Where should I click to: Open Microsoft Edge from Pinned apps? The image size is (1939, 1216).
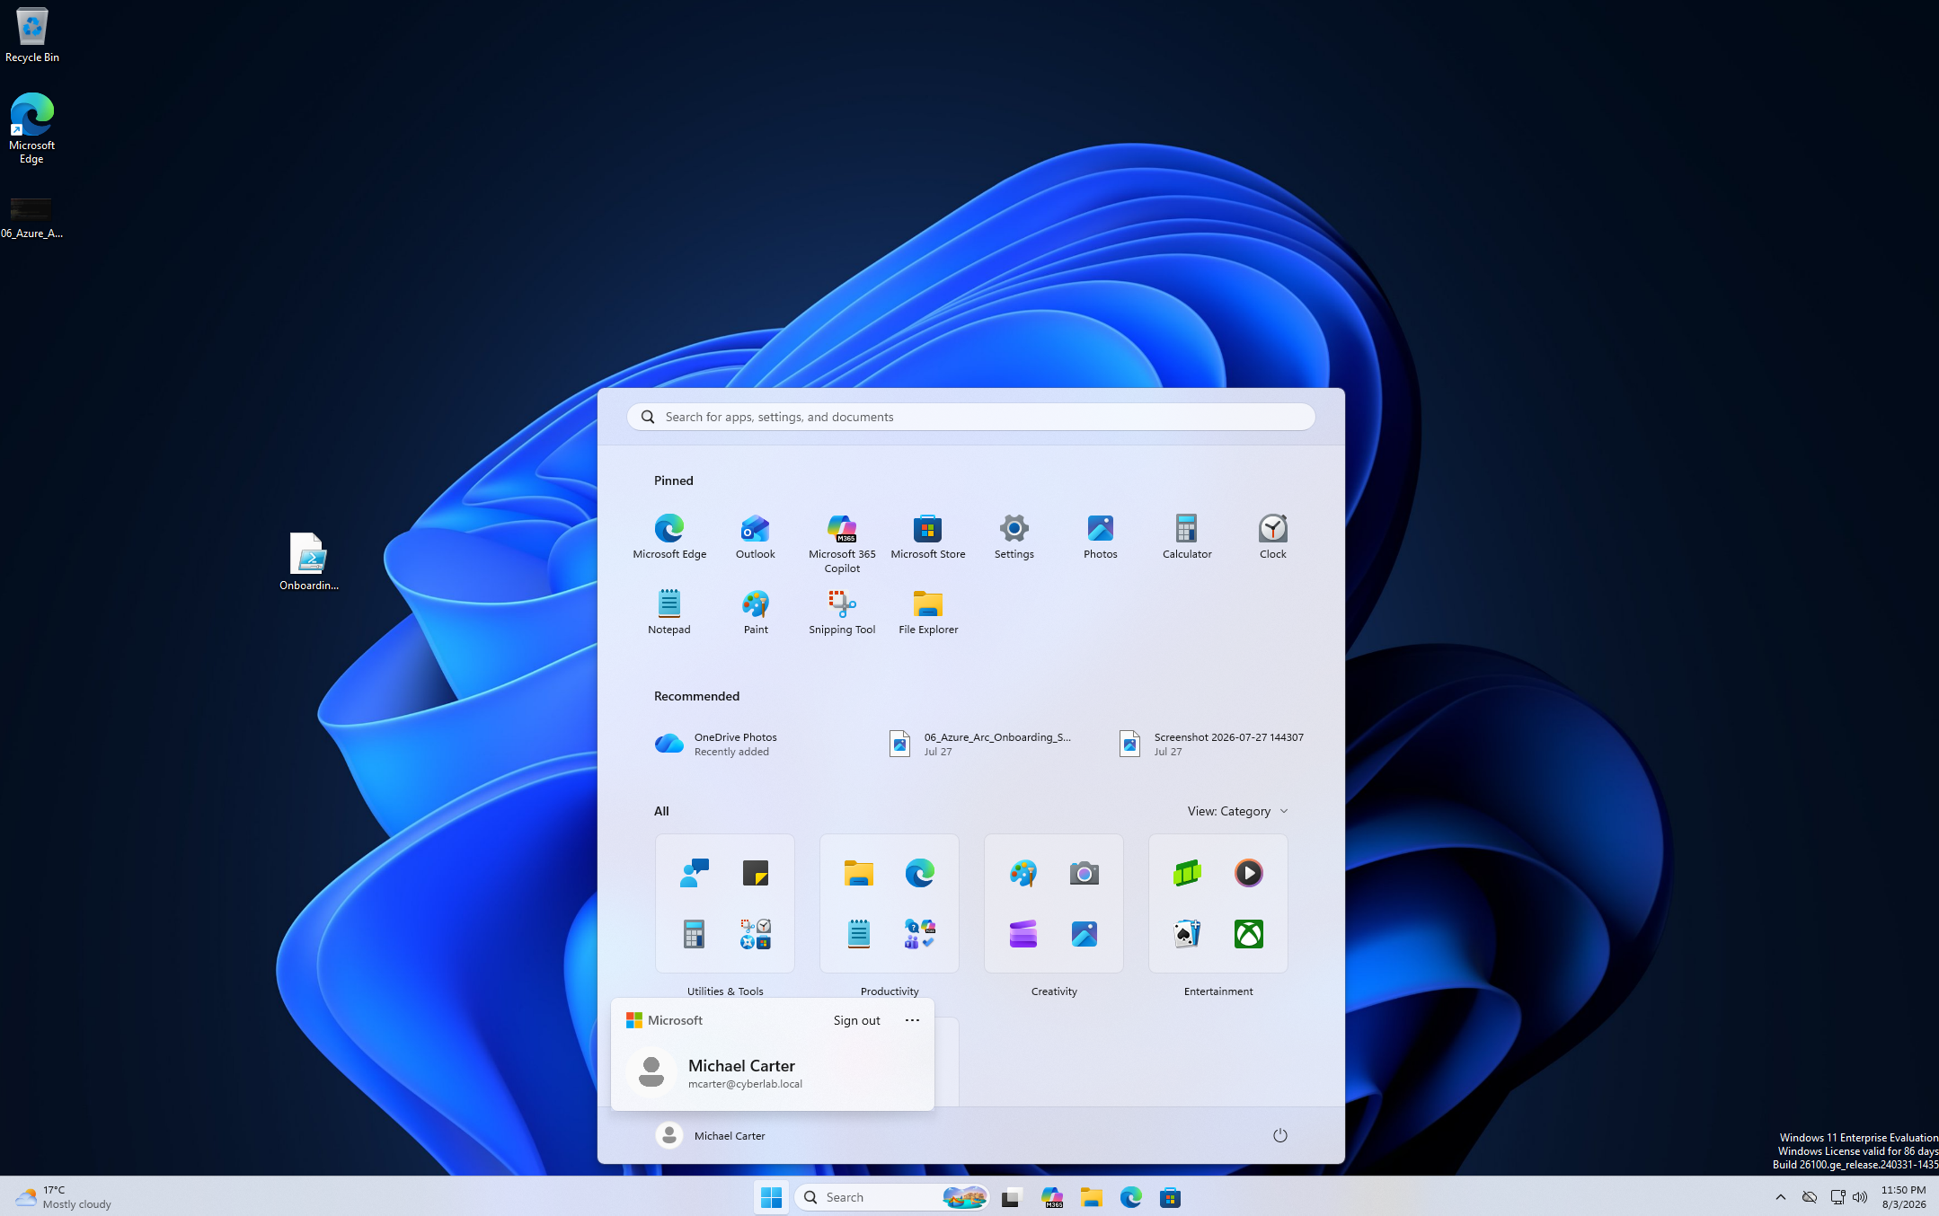pos(669,537)
